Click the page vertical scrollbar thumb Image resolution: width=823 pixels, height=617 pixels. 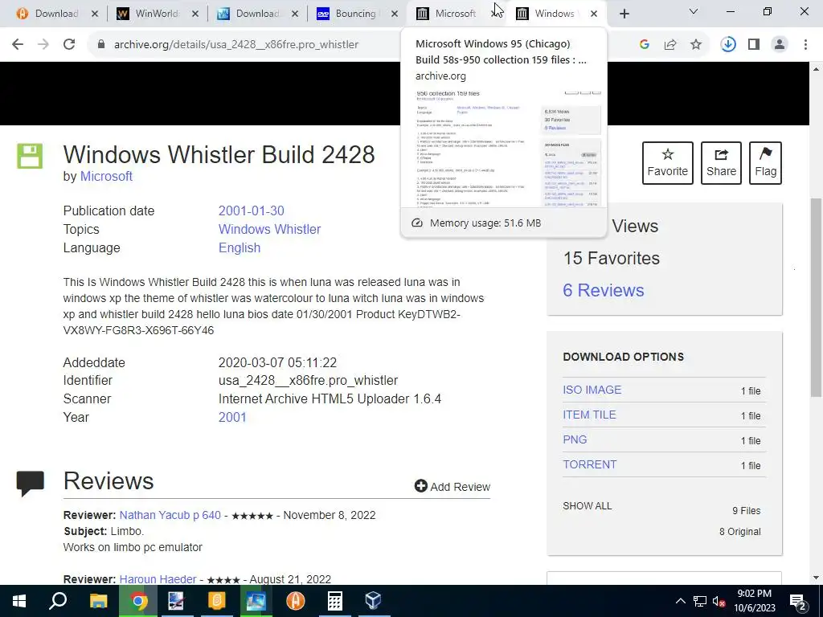point(816,297)
